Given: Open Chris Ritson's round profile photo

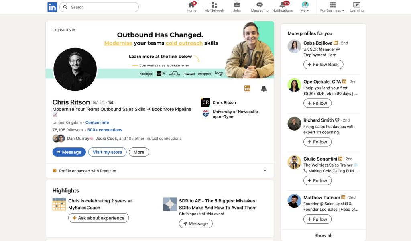Looking at the screenshot, I should coord(75,69).
